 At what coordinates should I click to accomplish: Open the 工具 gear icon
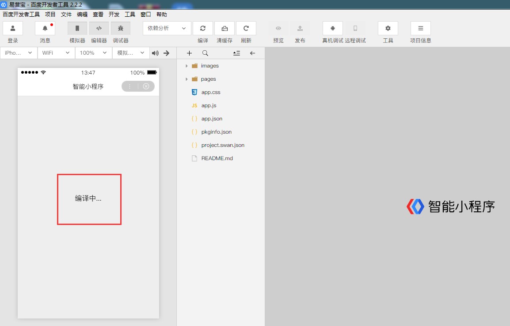[x=388, y=28]
